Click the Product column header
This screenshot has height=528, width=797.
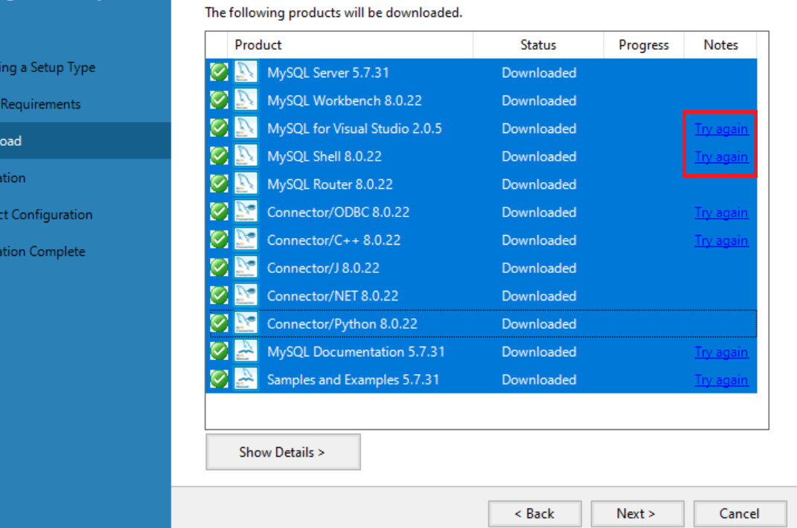351,45
